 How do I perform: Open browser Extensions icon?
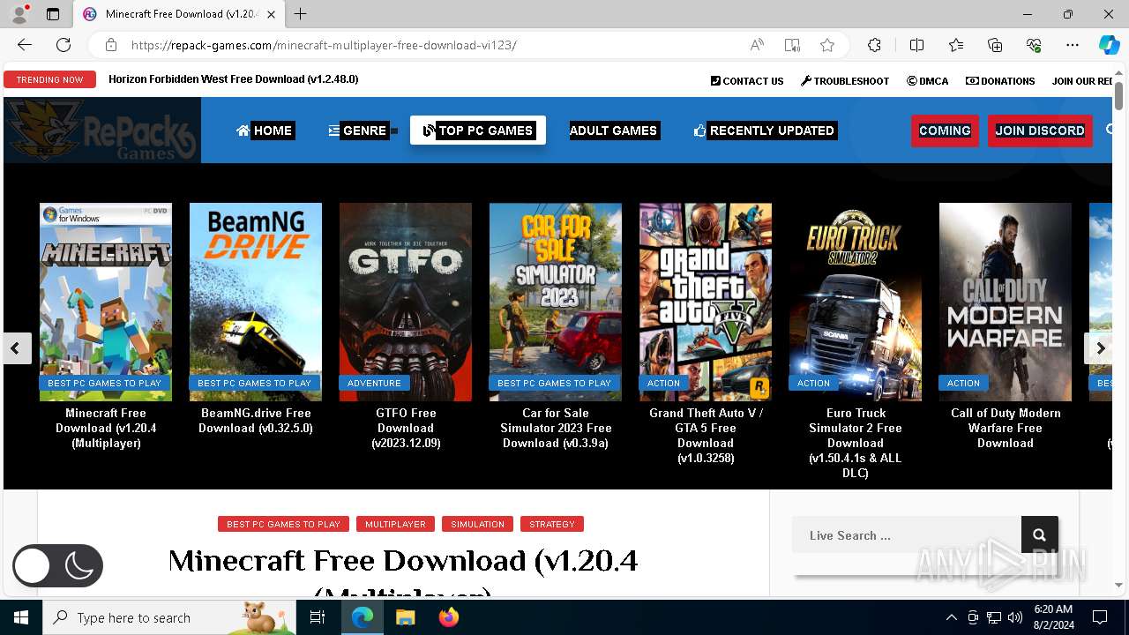pos(874,45)
